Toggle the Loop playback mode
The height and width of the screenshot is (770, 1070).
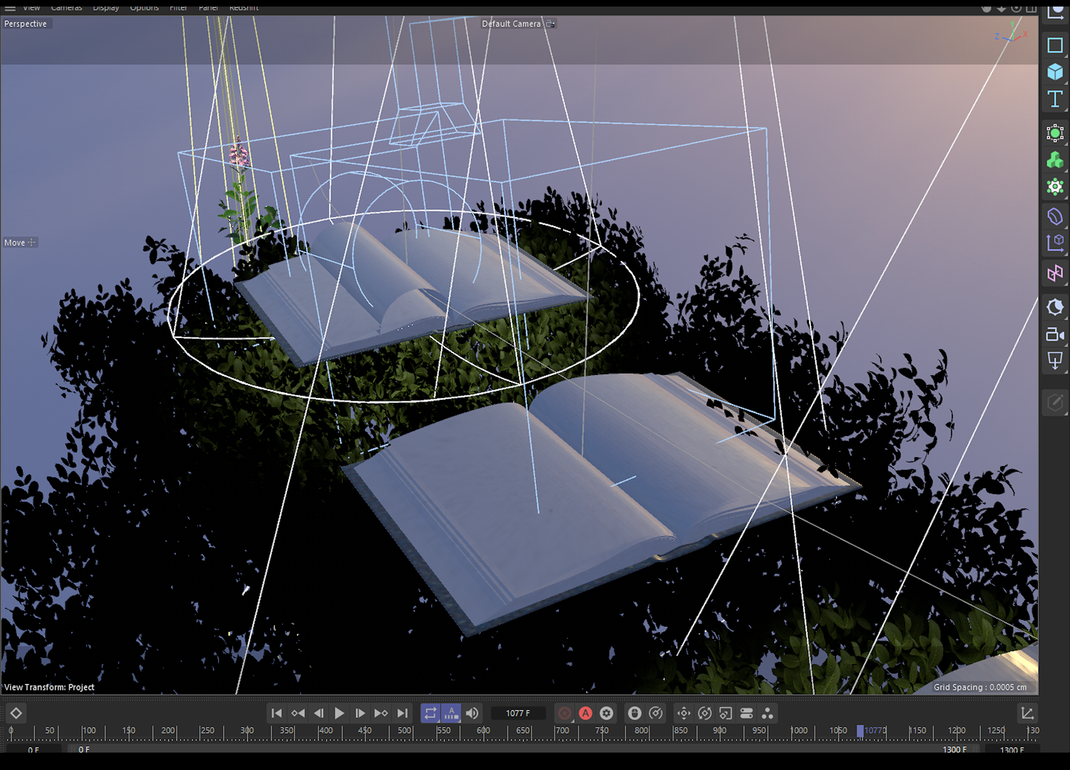pos(430,713)
